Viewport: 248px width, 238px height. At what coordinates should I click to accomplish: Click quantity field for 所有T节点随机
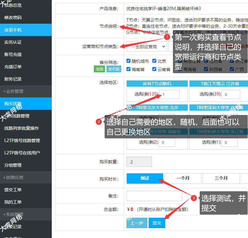pos(169,94)
